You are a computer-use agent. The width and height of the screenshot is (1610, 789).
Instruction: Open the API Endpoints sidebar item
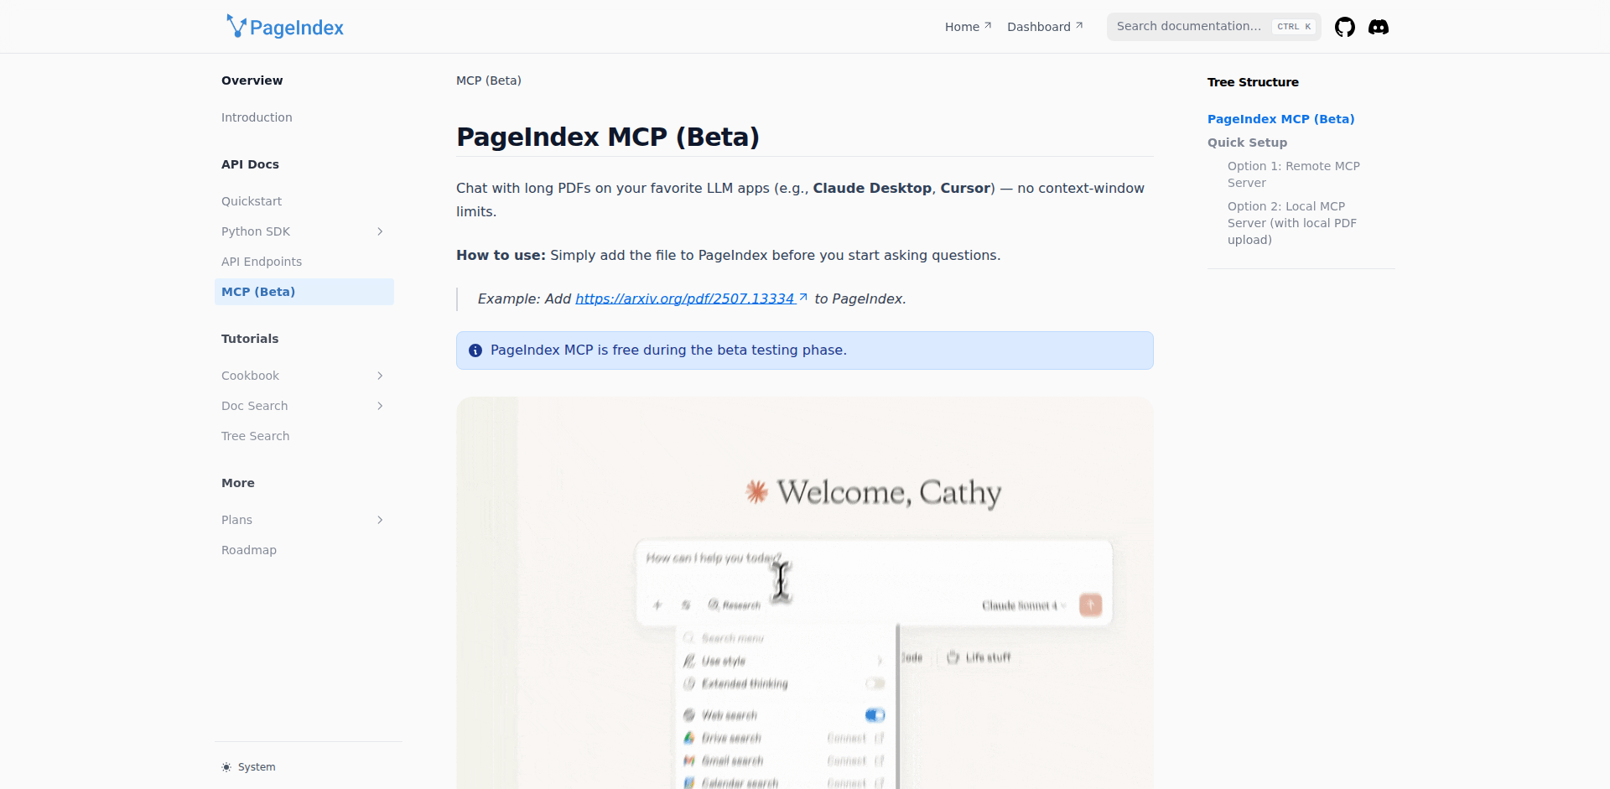pos(304,262)
